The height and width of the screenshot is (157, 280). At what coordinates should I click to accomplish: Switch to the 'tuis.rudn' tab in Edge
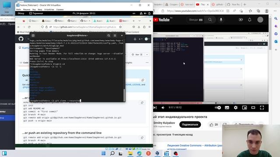187,4
